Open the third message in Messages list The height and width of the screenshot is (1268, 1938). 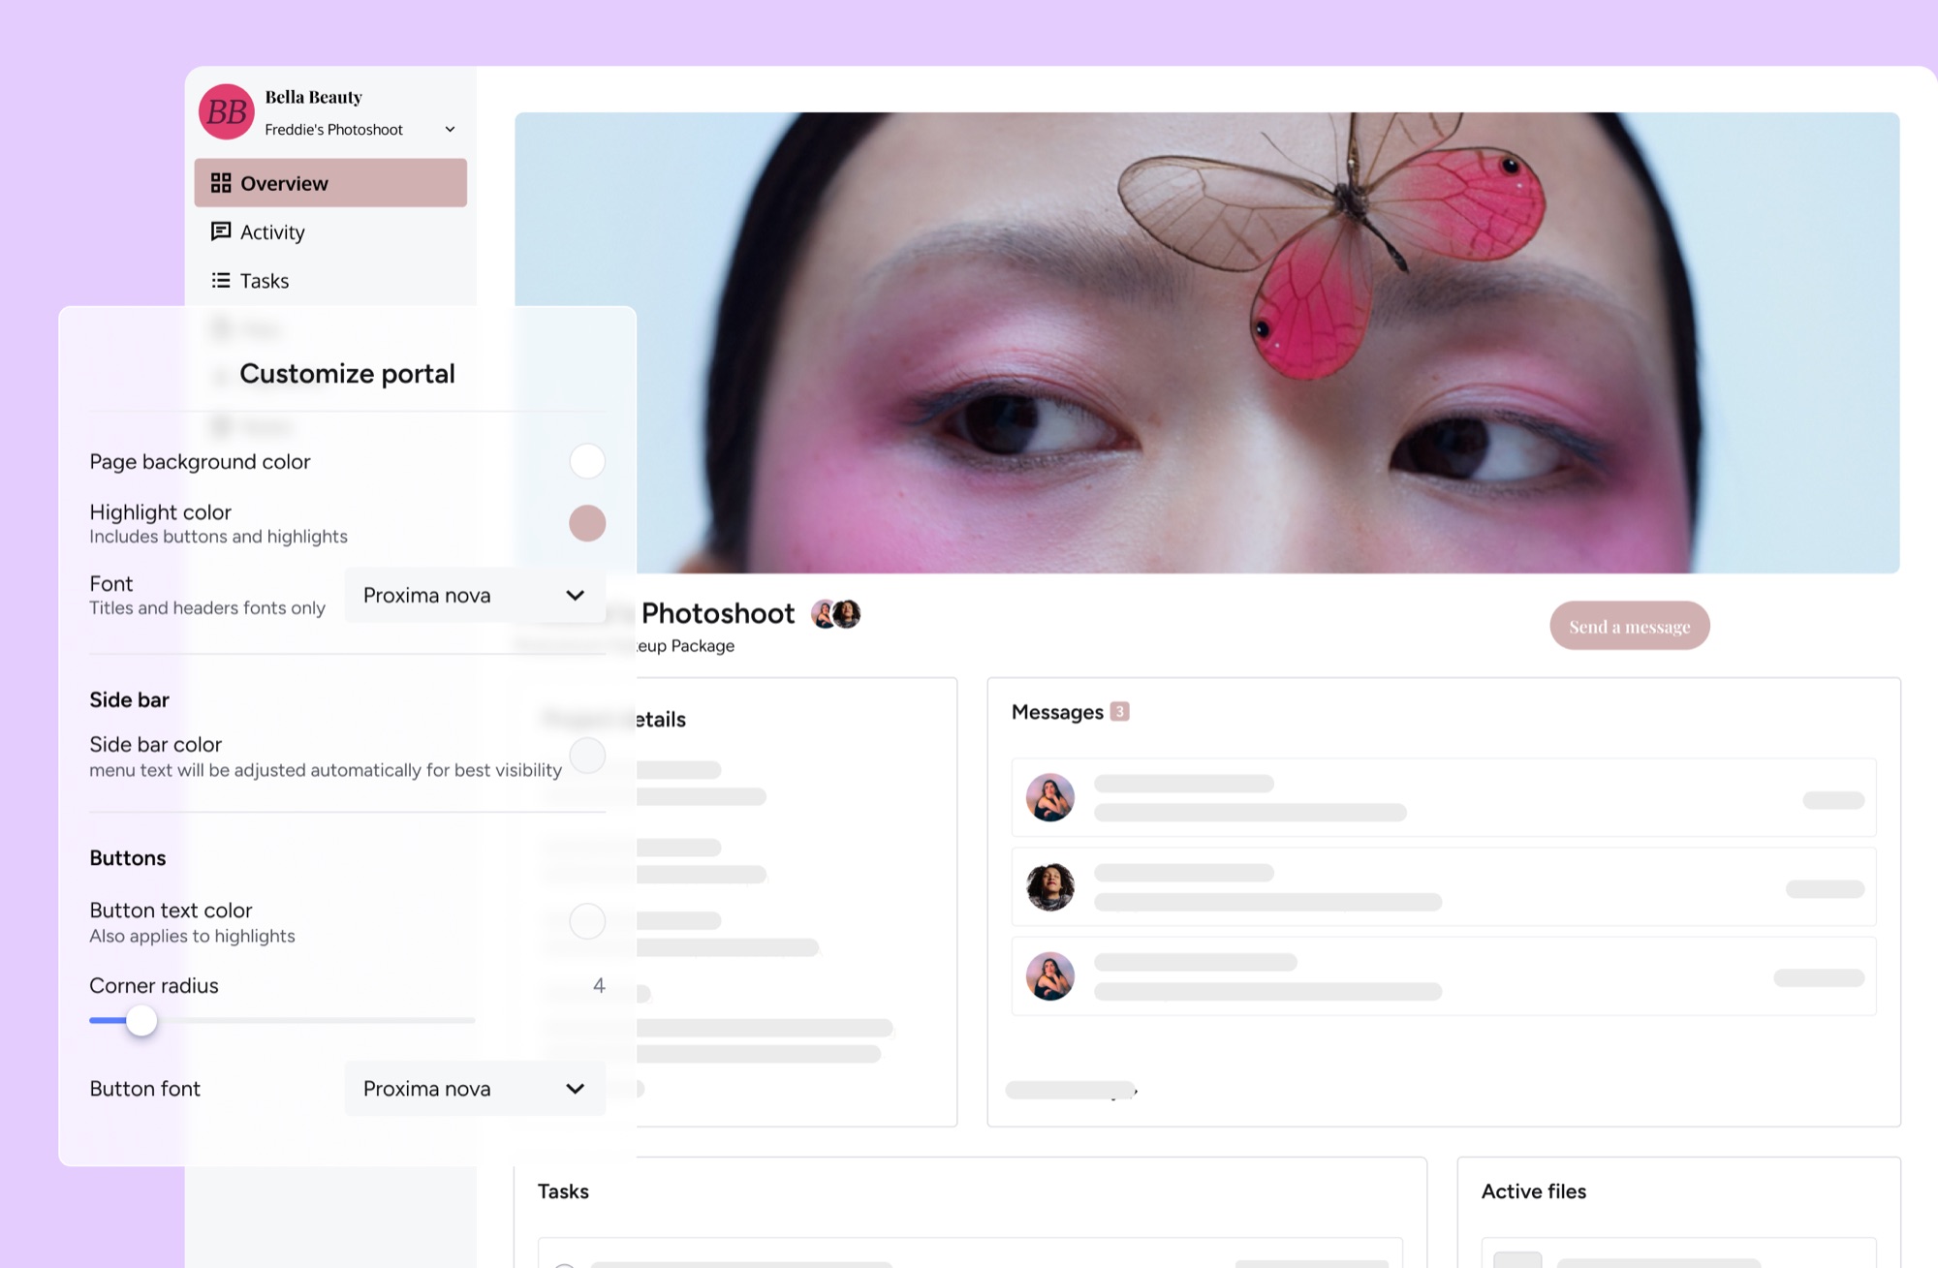point(1444,976)
